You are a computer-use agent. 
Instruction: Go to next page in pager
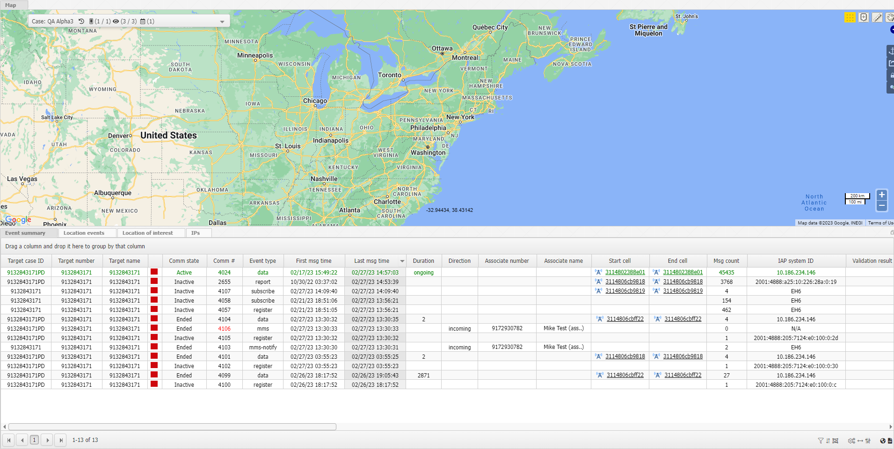point(47,440)
